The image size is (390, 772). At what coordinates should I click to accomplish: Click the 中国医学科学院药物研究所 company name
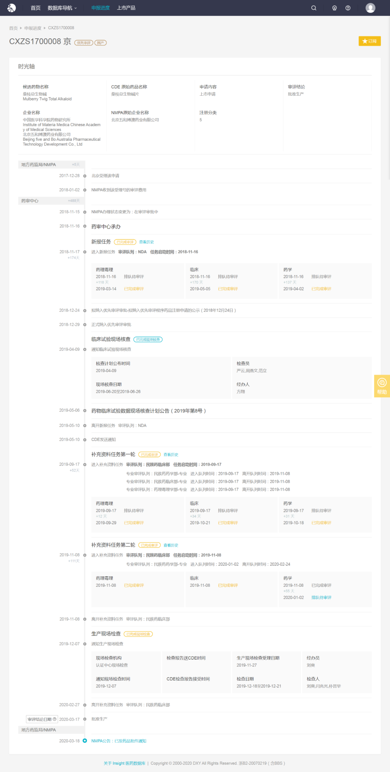(x=47, y=120)
